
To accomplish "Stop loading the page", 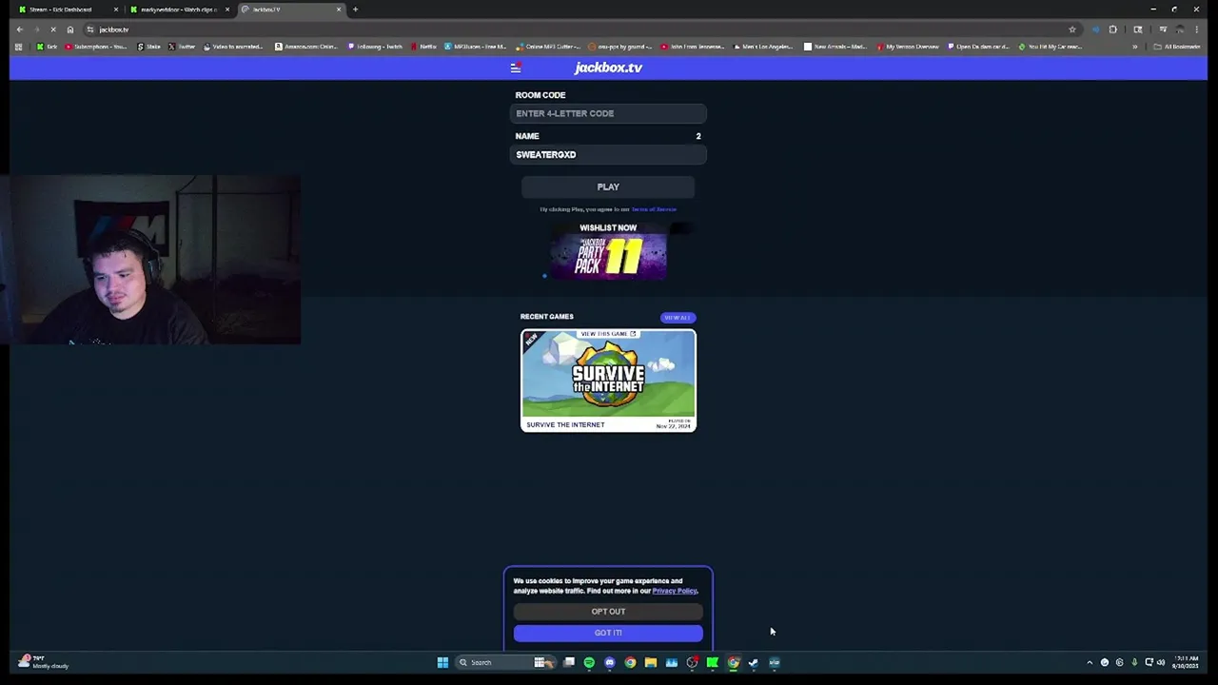I will pos(53,29).
